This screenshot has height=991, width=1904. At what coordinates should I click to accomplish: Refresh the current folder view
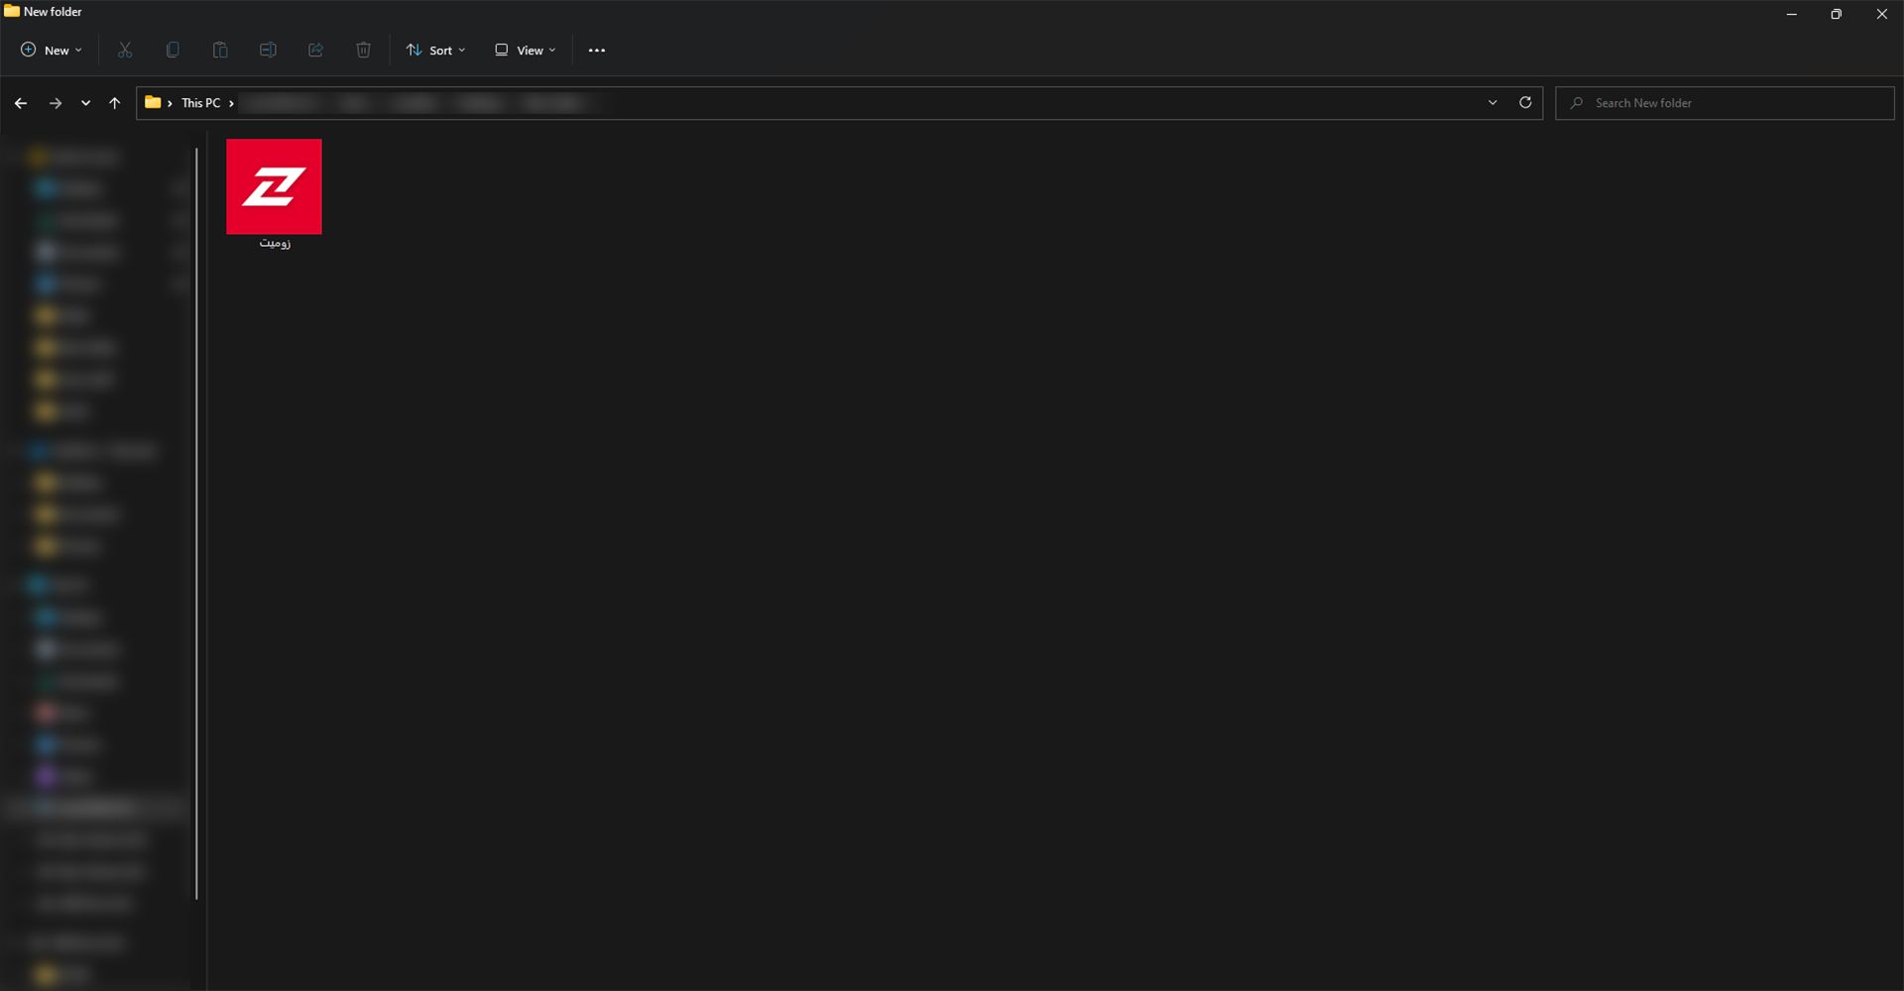coord(1525,103)
